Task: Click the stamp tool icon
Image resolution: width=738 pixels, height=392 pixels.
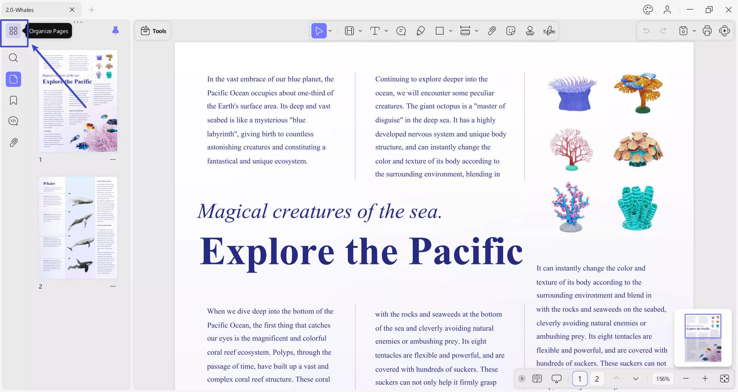Action: [530, 31]
